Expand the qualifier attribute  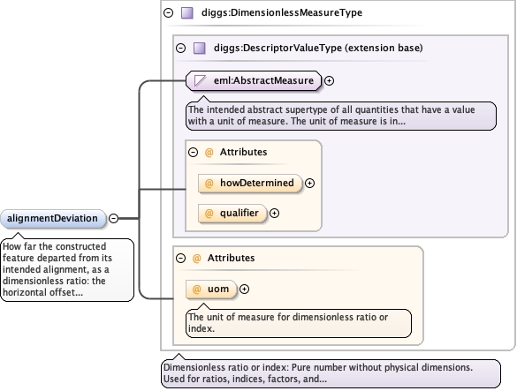point(274,214)
